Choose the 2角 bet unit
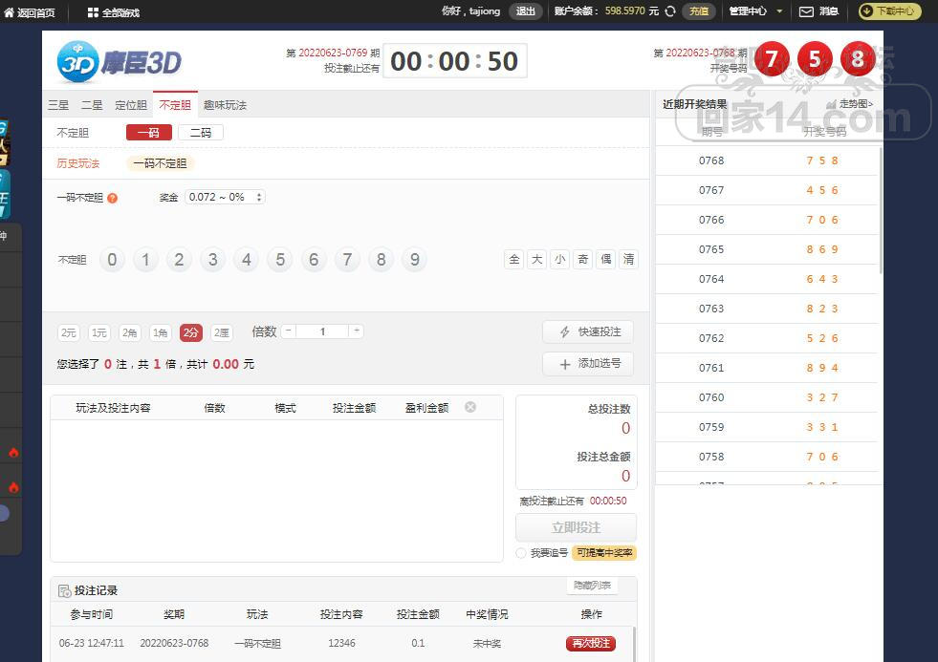Viewport: 938px width, 662px height. coord(130,332)
